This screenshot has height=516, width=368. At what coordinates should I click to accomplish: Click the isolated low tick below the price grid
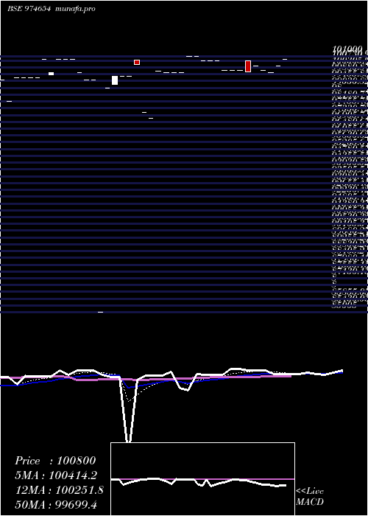101,312
